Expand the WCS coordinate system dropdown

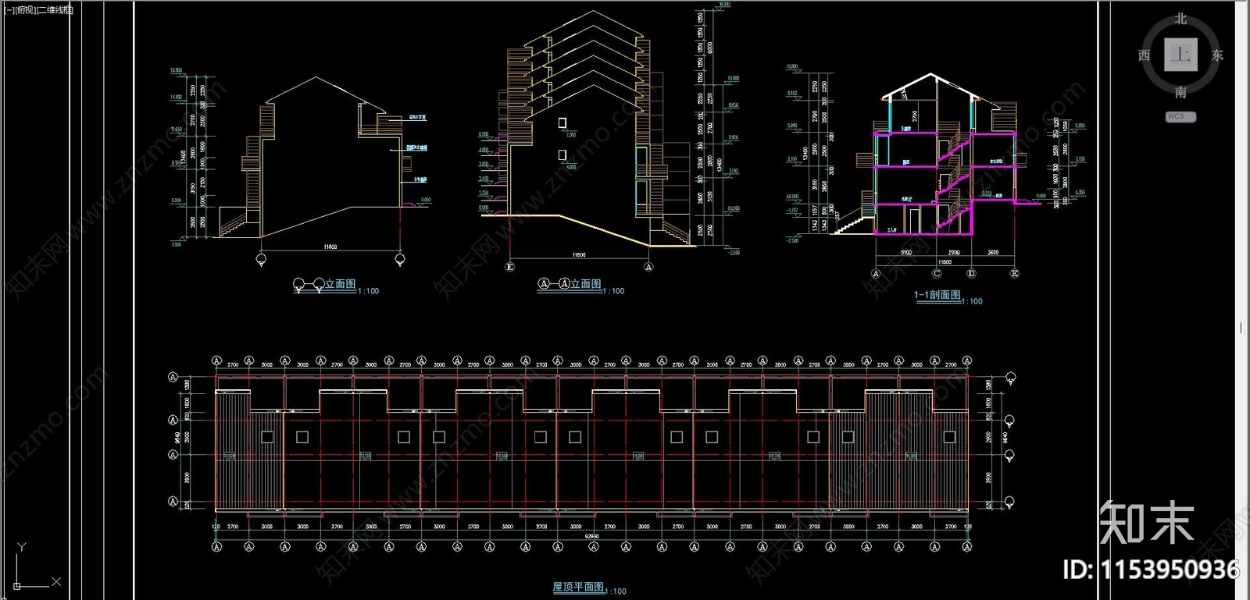[x=1180, y=117]
